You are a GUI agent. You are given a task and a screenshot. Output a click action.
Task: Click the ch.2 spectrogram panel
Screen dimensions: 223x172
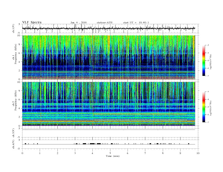click(x=108, y=104)
